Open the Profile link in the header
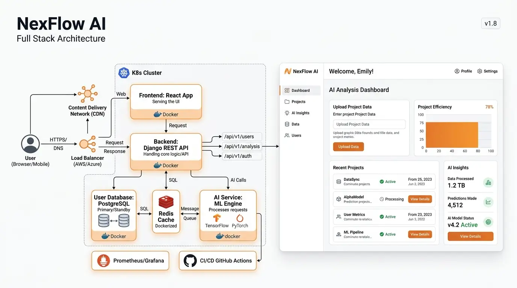Viewport: 517px width, 288px height. pyautogui.click(x=463, y=71)
